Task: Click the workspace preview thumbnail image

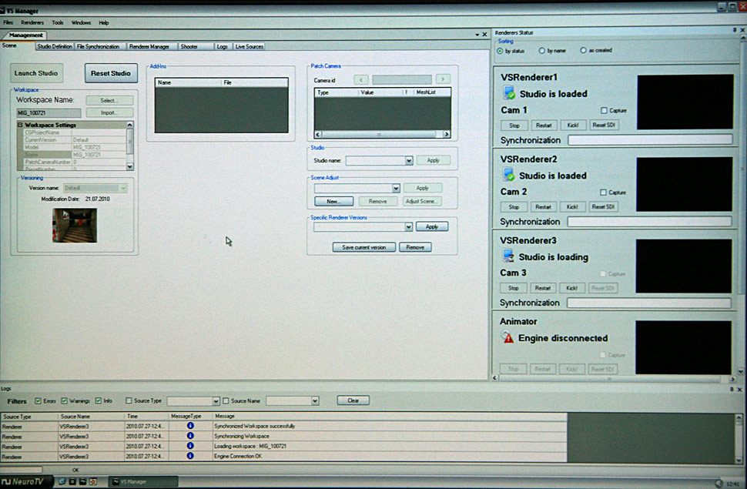Action: (75, 225)
